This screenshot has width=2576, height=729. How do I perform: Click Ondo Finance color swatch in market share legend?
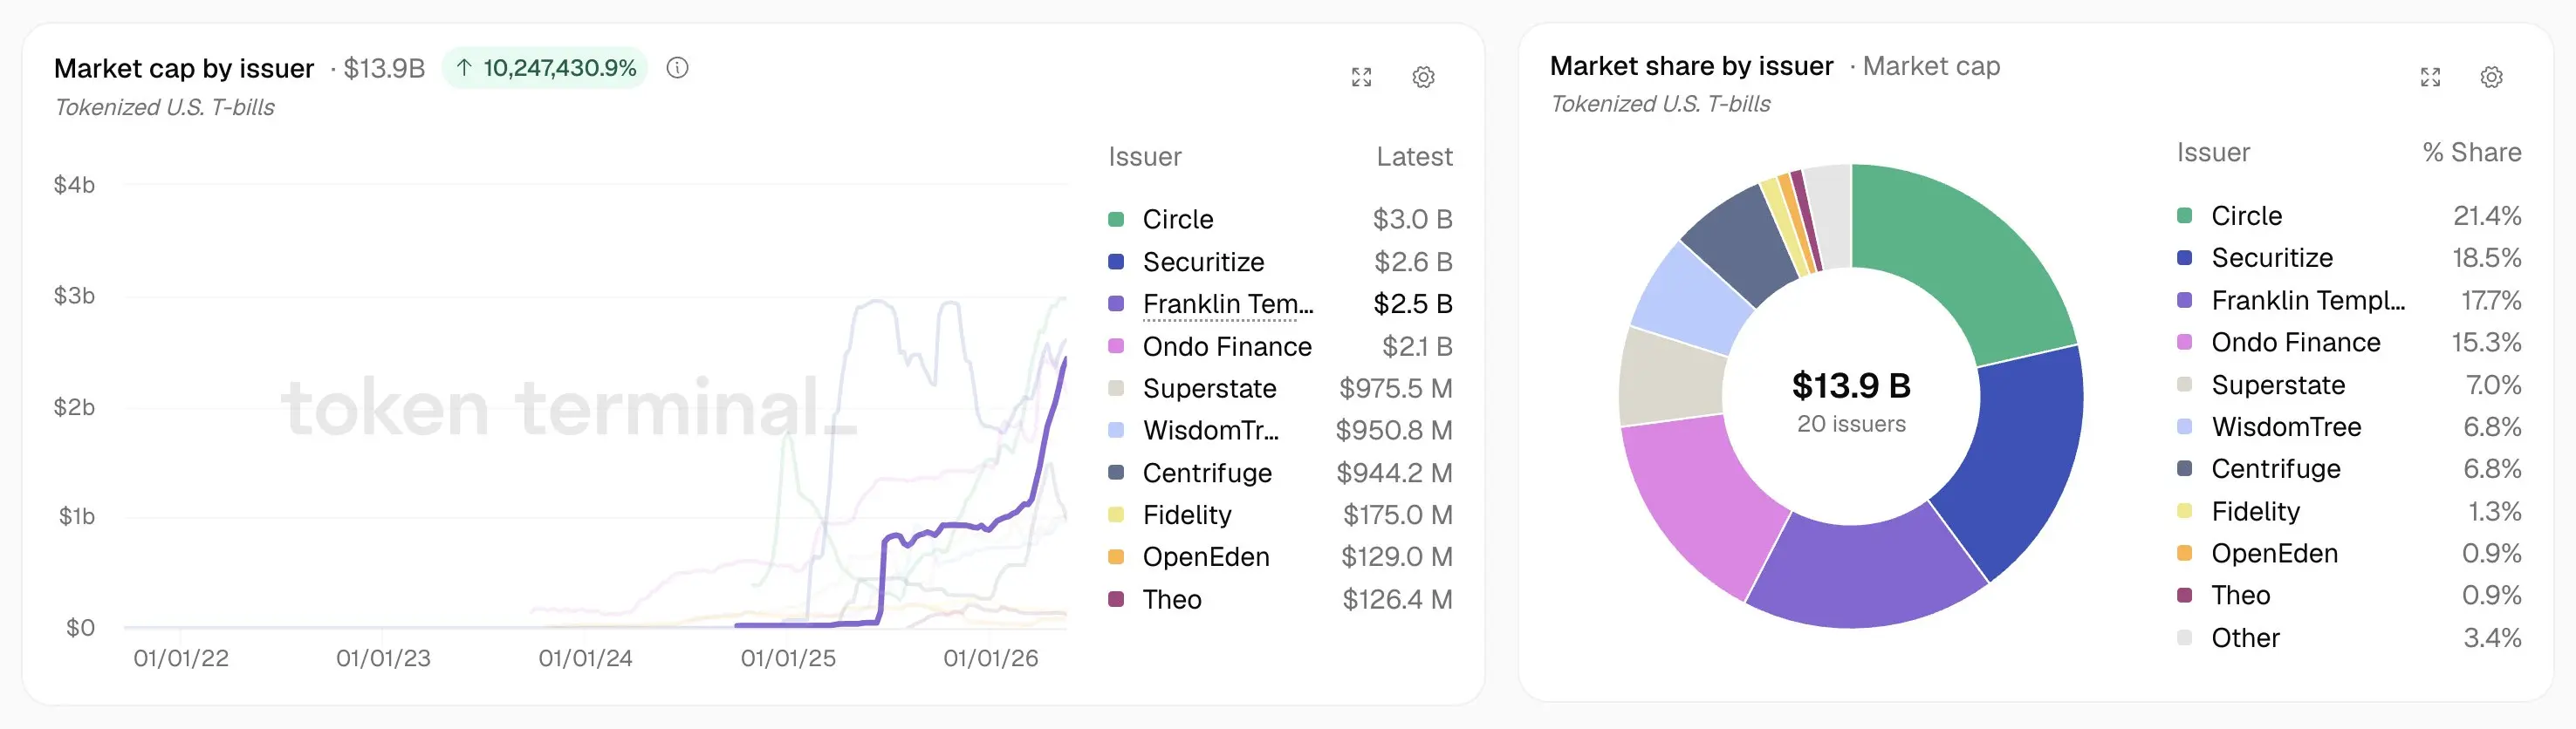coord(2184,343)
